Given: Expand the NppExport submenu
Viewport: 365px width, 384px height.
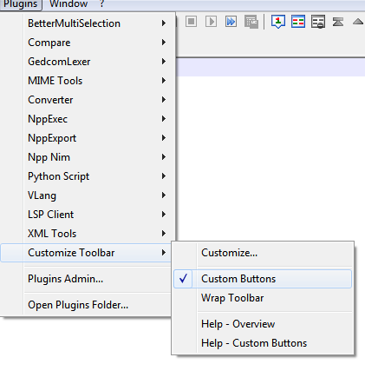Looking at the screenshot, I should click(x=88, y=138).
